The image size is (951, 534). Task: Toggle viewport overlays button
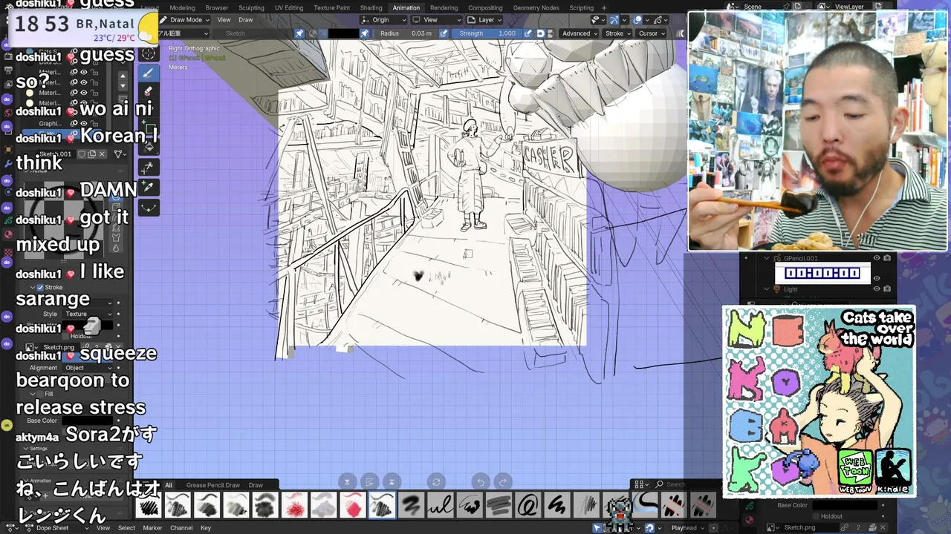pyautogui.click(x=637, y=20)
